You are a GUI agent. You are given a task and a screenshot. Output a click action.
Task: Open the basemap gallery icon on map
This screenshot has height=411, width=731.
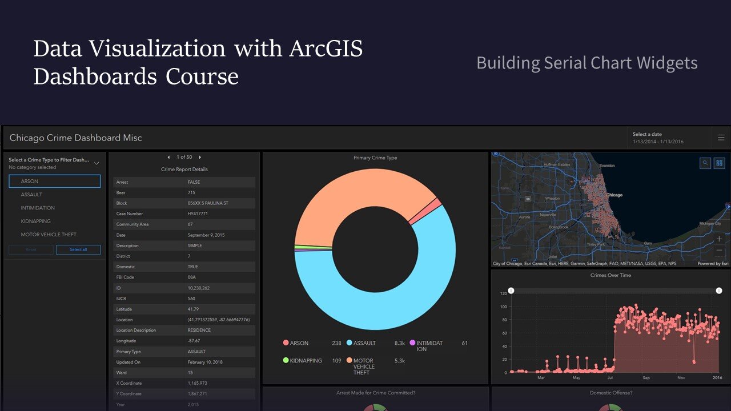719,163
